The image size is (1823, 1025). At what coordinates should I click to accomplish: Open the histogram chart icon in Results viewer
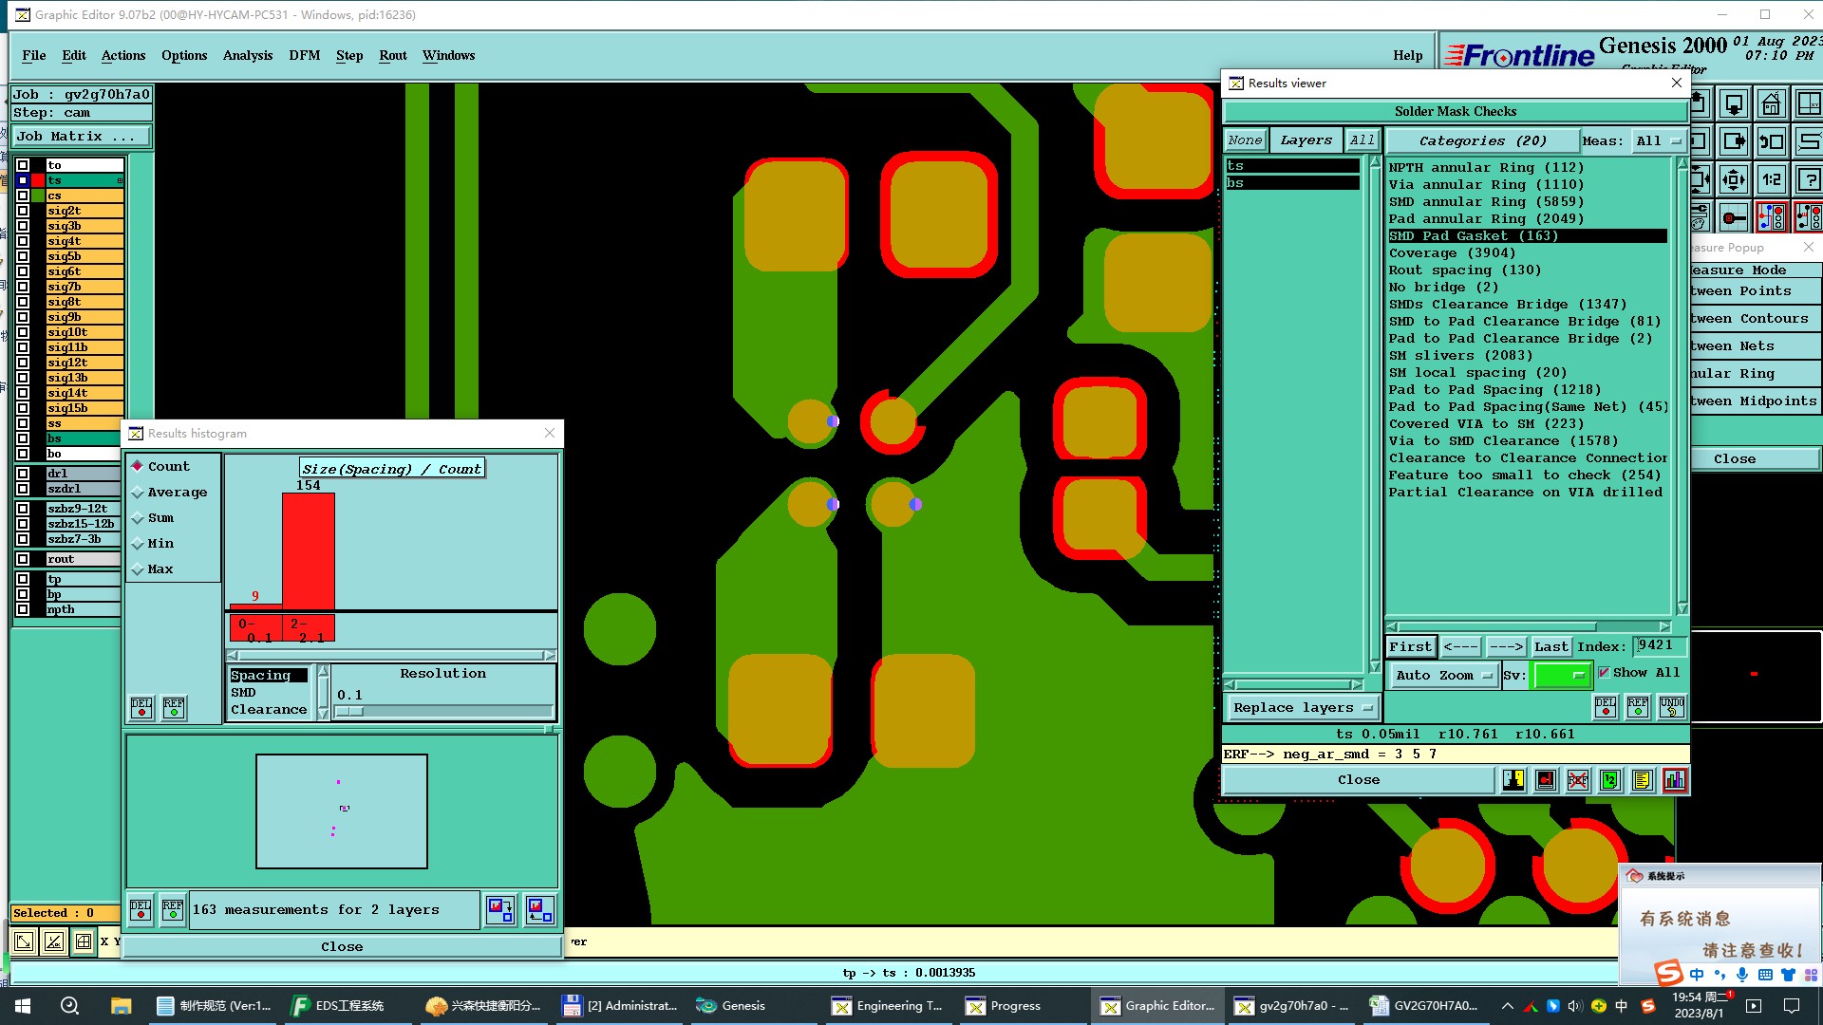pyautogui.click(x=1674, y=780)
